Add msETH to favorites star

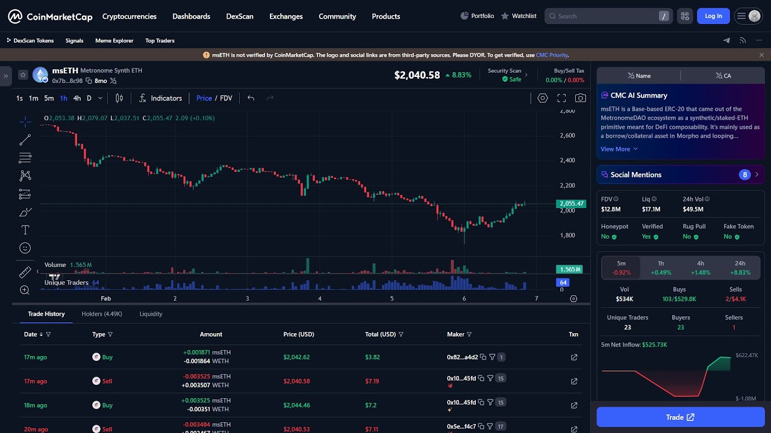(23, 75)
